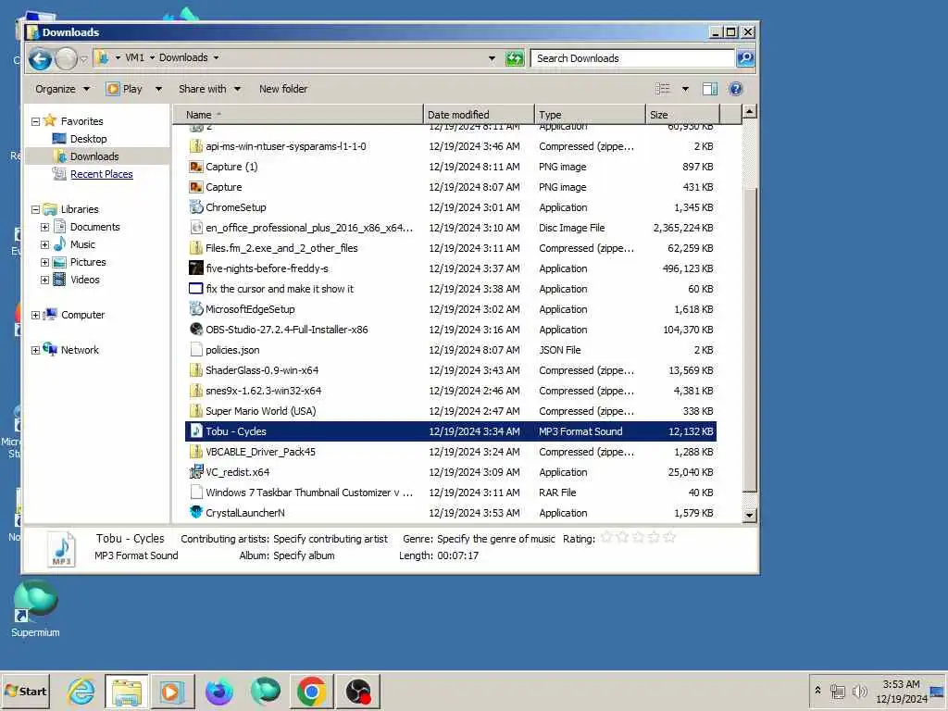Select the CrystalLauncherN application icon
The width and height of the screenshot is (948, 711).
click(196, 513)
